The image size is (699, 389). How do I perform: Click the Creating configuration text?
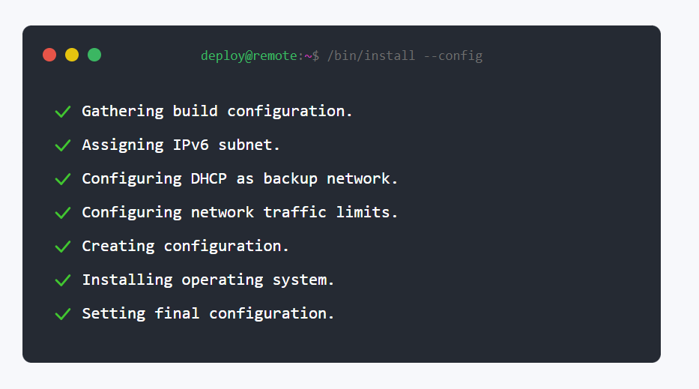tap(185, 246)
